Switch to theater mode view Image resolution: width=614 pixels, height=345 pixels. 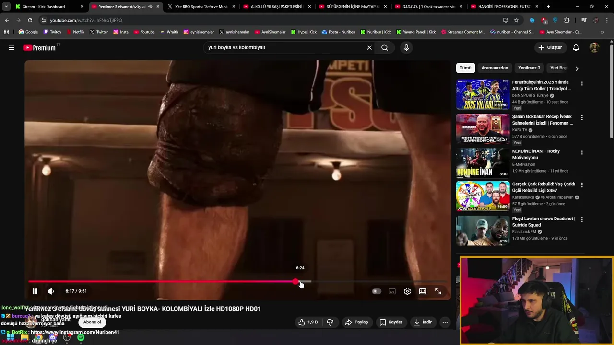pyautogui.click(x=423, y=291)
